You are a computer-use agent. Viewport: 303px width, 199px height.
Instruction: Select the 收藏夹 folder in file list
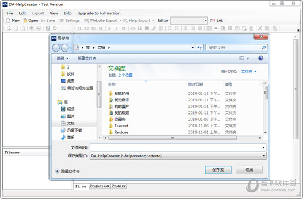117,120
